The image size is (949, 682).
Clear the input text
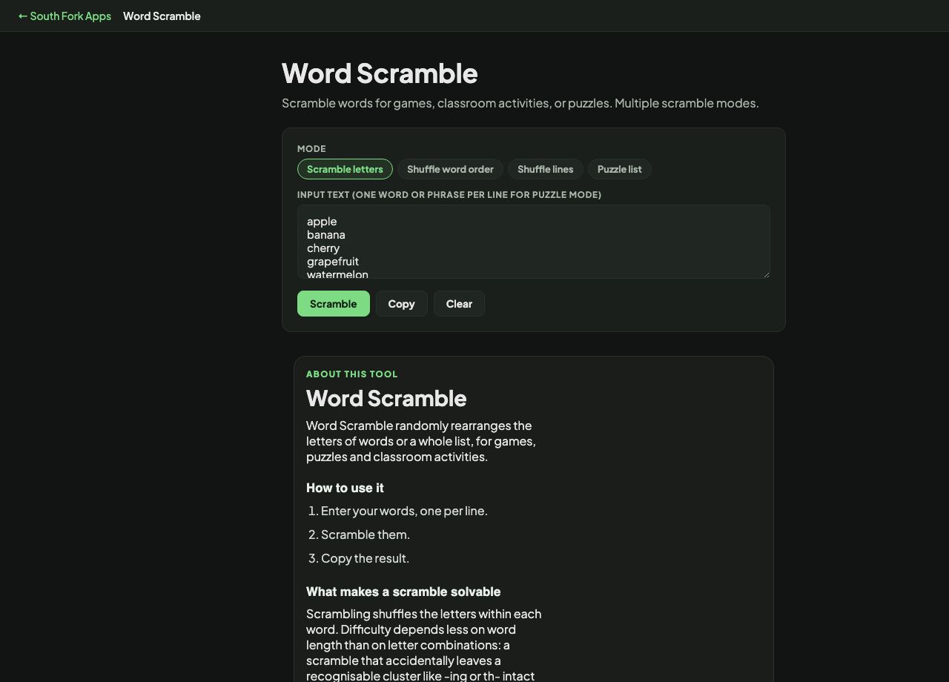(x=459, y=304)
